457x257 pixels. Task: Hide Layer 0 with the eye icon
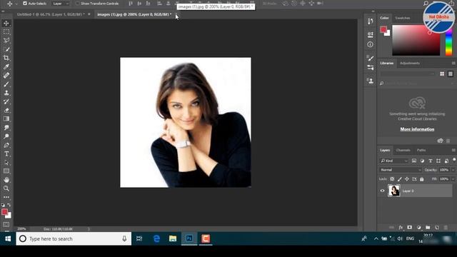point(383,191)
